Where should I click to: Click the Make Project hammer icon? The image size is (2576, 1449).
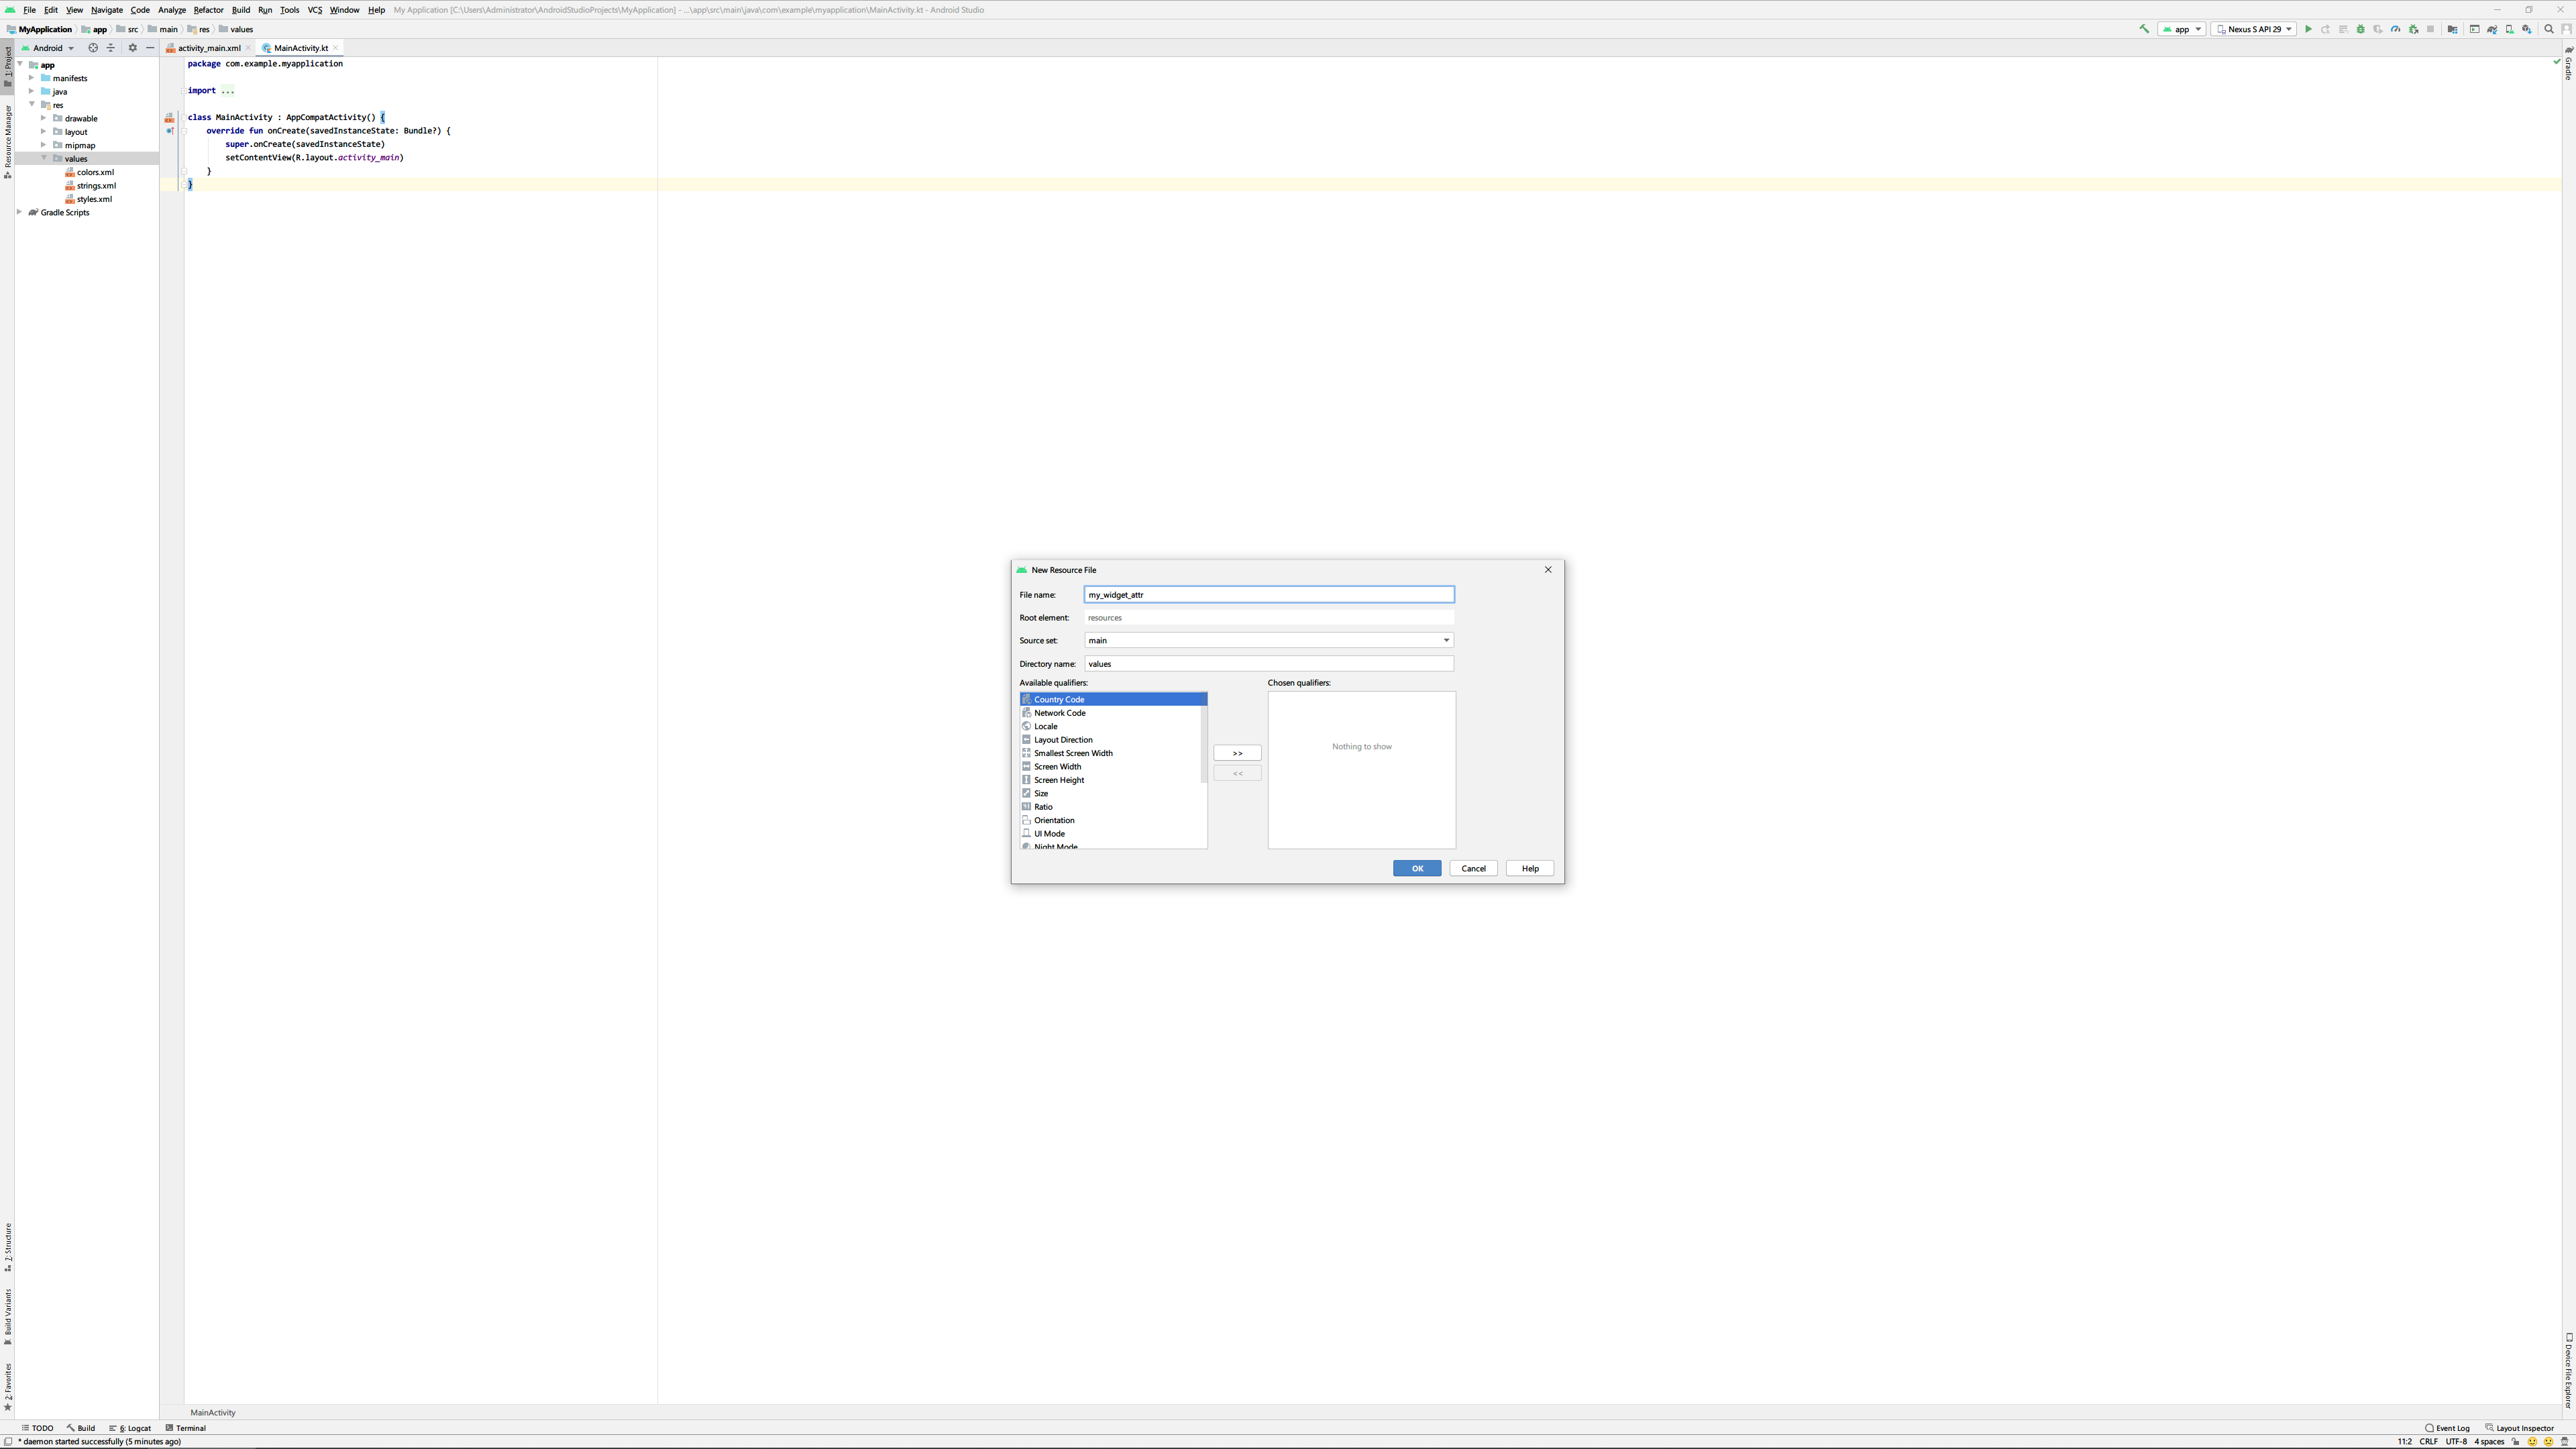click(x=2144, y=29)
